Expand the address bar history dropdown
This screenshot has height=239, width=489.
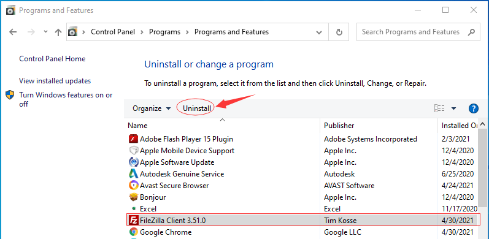[x=318, y=32]
